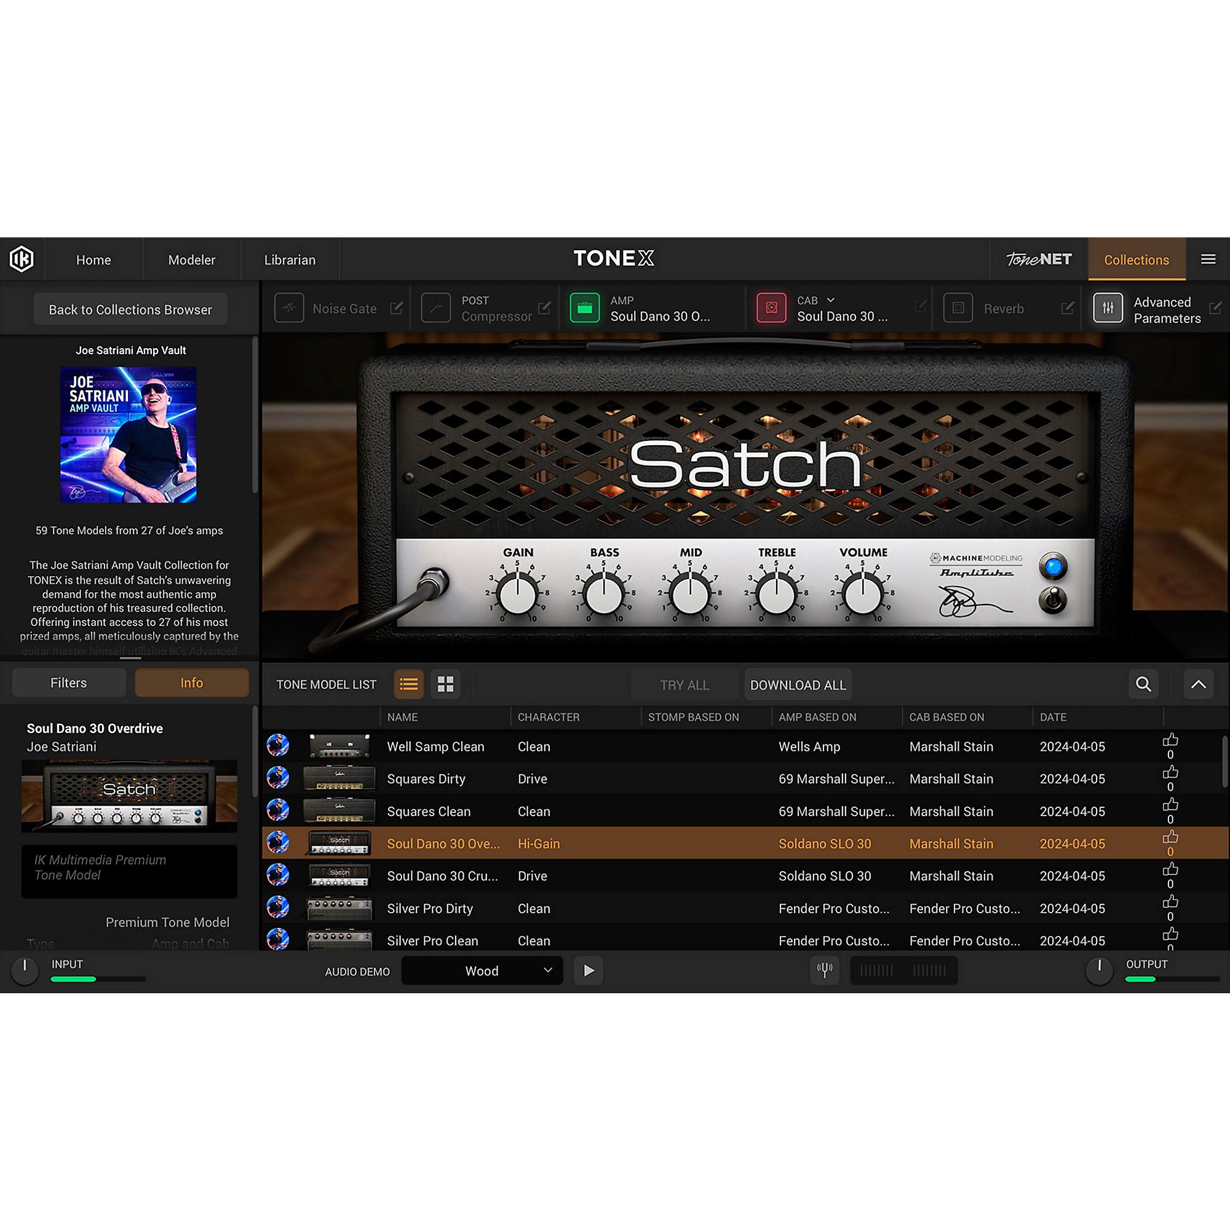Click the DOWNLOAD ALL button
This screenshot has width=1230, height=1230.
click(x=798, y=685)
